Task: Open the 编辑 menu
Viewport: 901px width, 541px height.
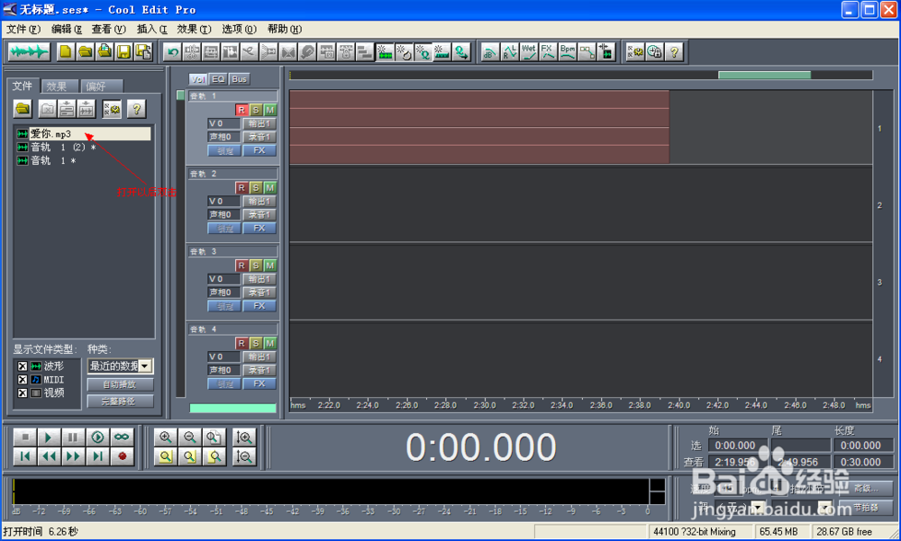Action: (x=67, y=29)
